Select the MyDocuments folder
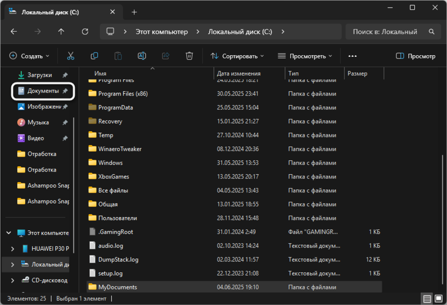The image size is (447, 305). pos(117,287)
